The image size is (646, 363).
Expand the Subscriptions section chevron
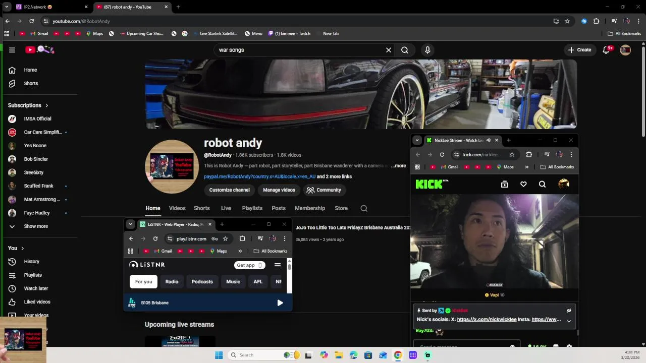click(x=46, y=105)
